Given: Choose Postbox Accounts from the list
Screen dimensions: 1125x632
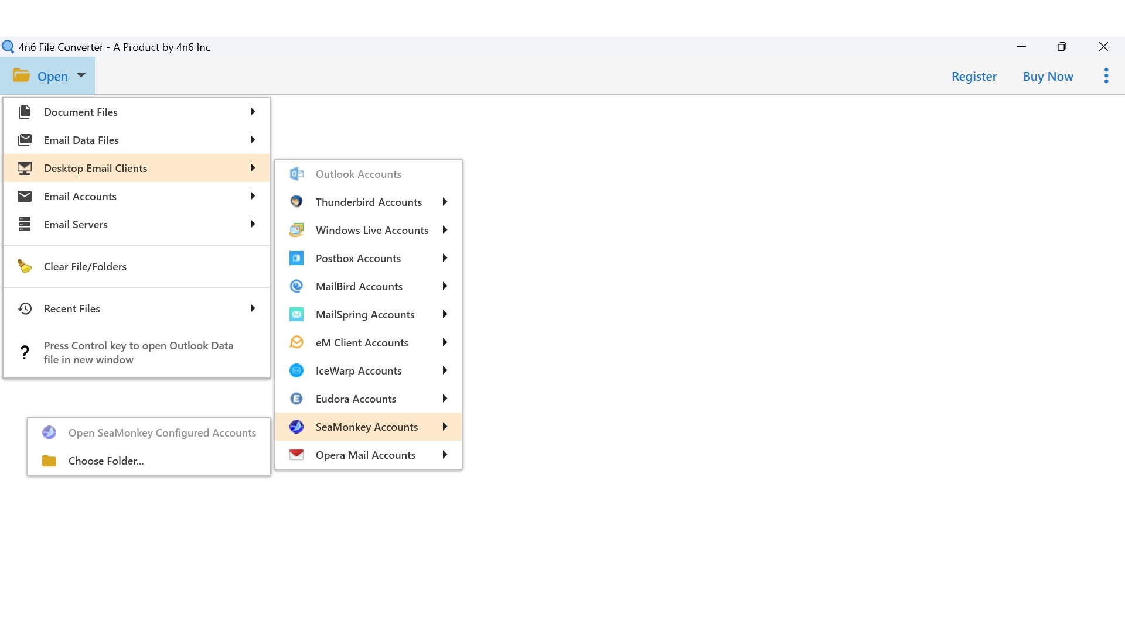Looking at the screenshot, I should (x=369, y=258).
